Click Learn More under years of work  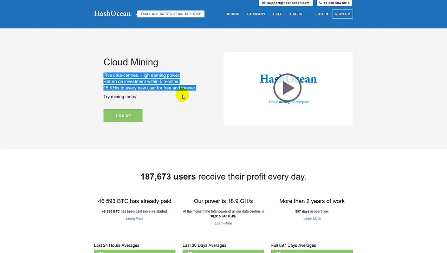(312, 219)
